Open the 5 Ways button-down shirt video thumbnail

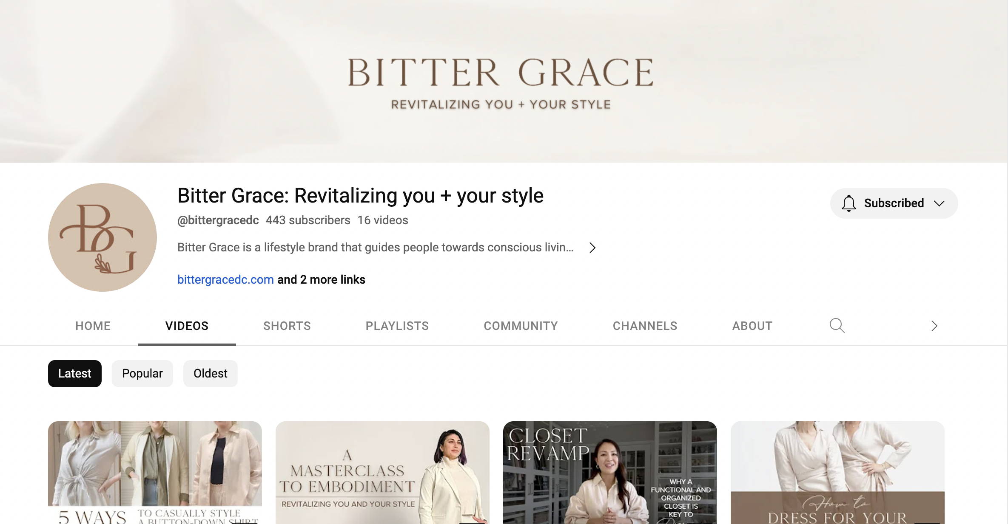coord(155,473)
